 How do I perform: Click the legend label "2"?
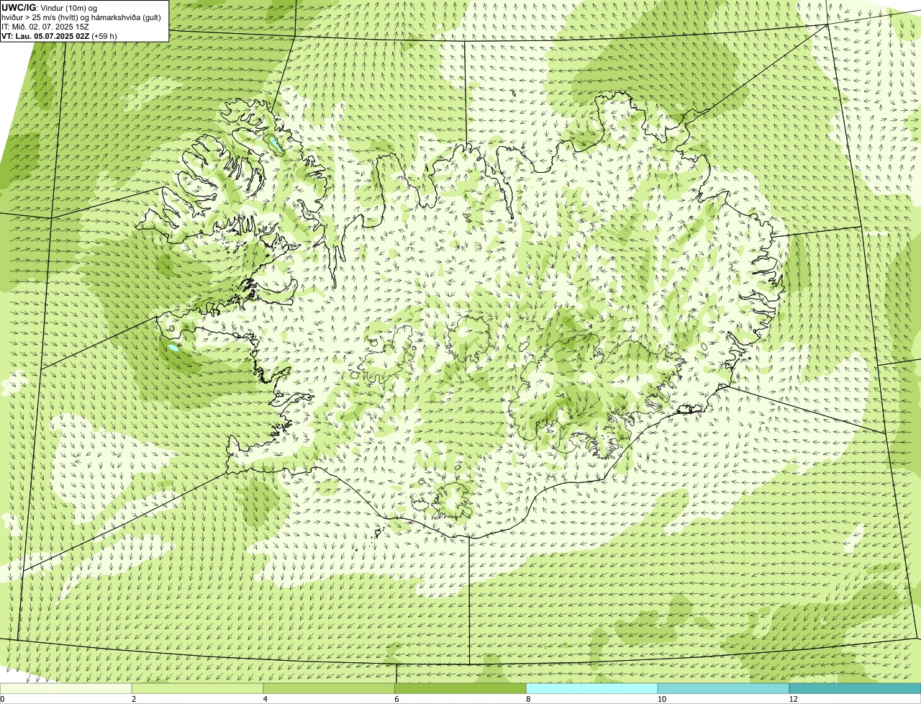tap(133, 699)
